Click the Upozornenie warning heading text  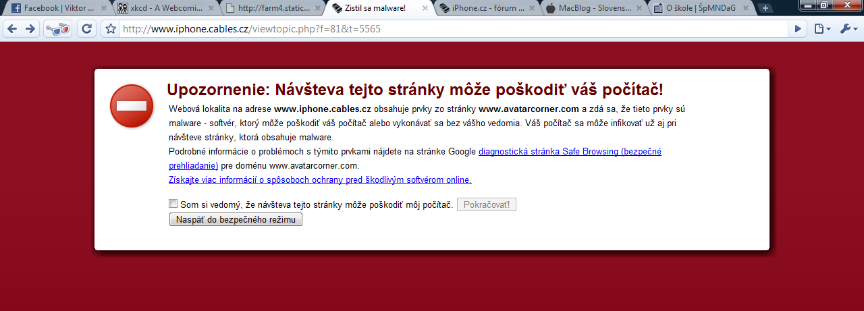point(414,90)
